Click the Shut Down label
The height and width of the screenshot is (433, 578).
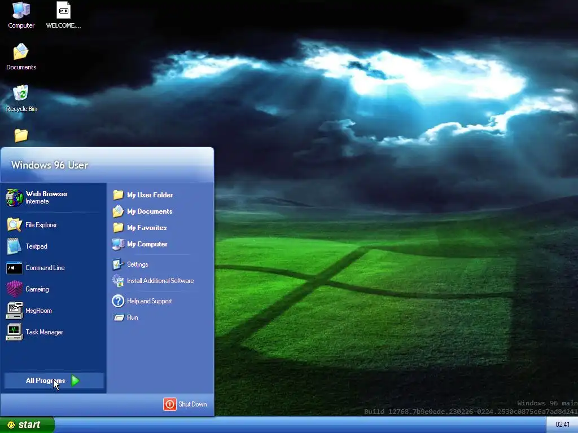tap(192, 404)
